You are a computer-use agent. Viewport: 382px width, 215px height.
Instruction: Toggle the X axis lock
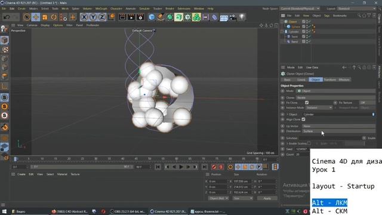(x=84, y=17)
